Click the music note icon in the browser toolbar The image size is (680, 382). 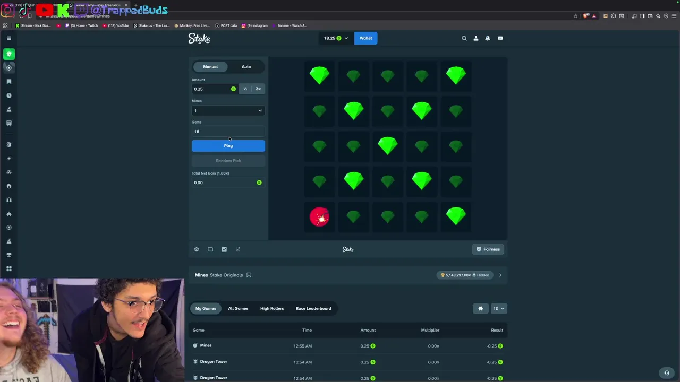click(x=634, y=16)
